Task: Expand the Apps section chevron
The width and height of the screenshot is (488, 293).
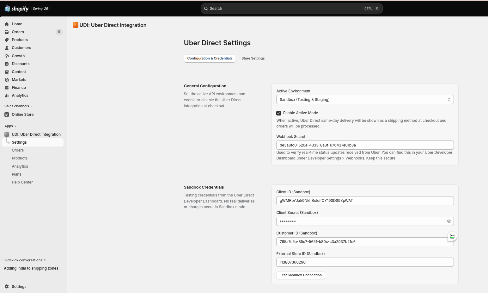Action: tap(15, 126)
